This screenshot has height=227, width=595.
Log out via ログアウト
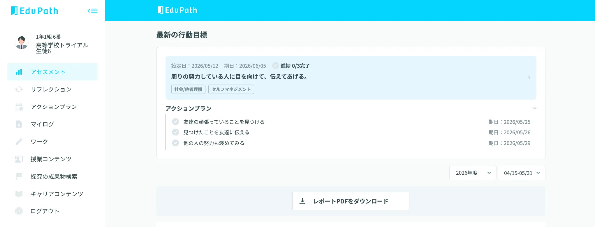[x=52, y=211]
